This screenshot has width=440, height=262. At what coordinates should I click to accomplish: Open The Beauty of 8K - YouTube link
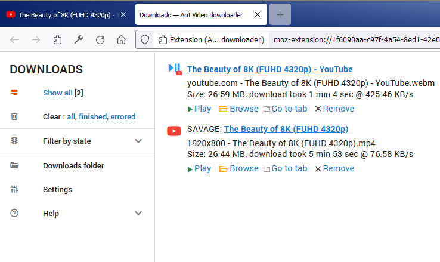(270, 69)
